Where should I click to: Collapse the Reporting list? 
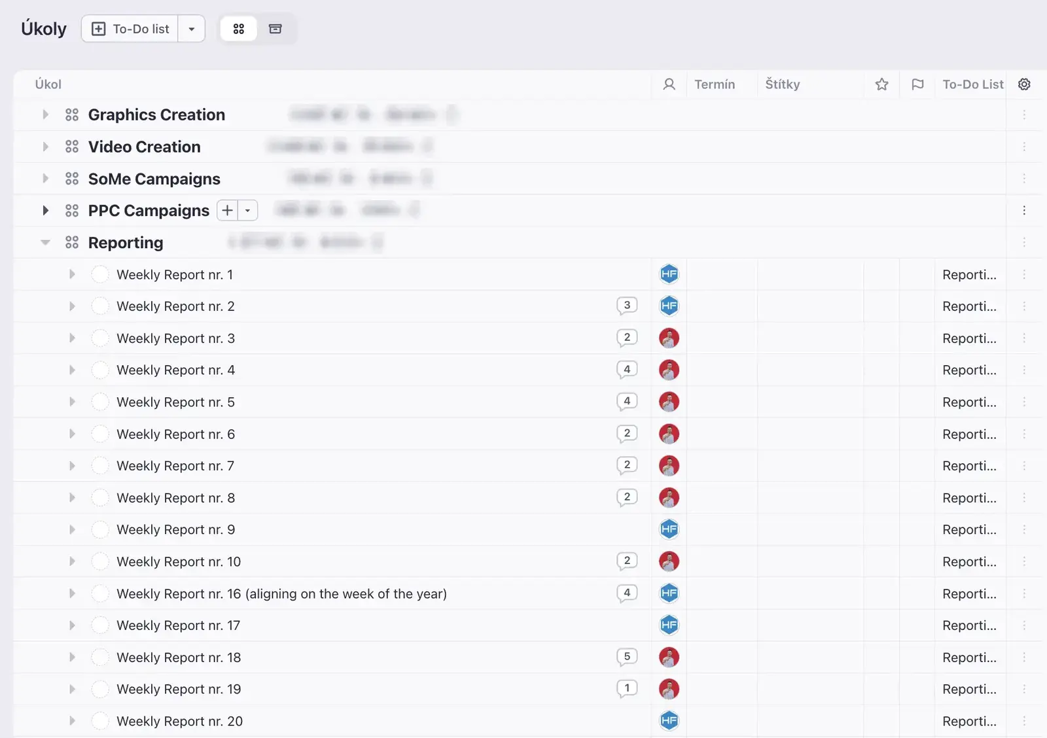[x=45, y=242]
